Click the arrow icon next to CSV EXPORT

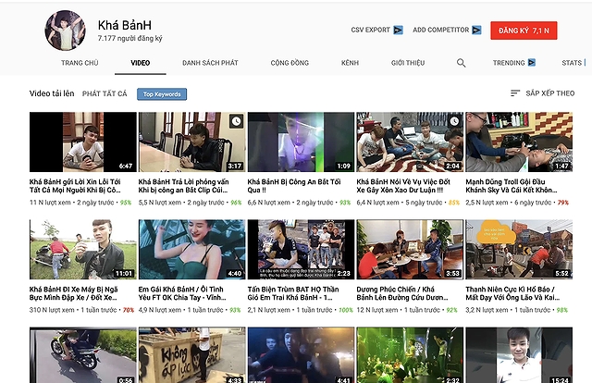[x=398, y=31]
